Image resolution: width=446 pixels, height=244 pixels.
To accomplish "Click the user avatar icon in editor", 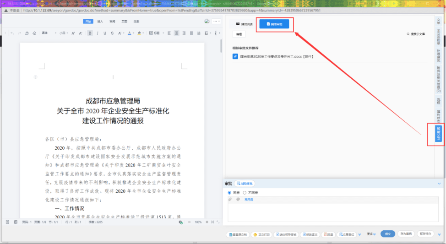I will [207, 22].
